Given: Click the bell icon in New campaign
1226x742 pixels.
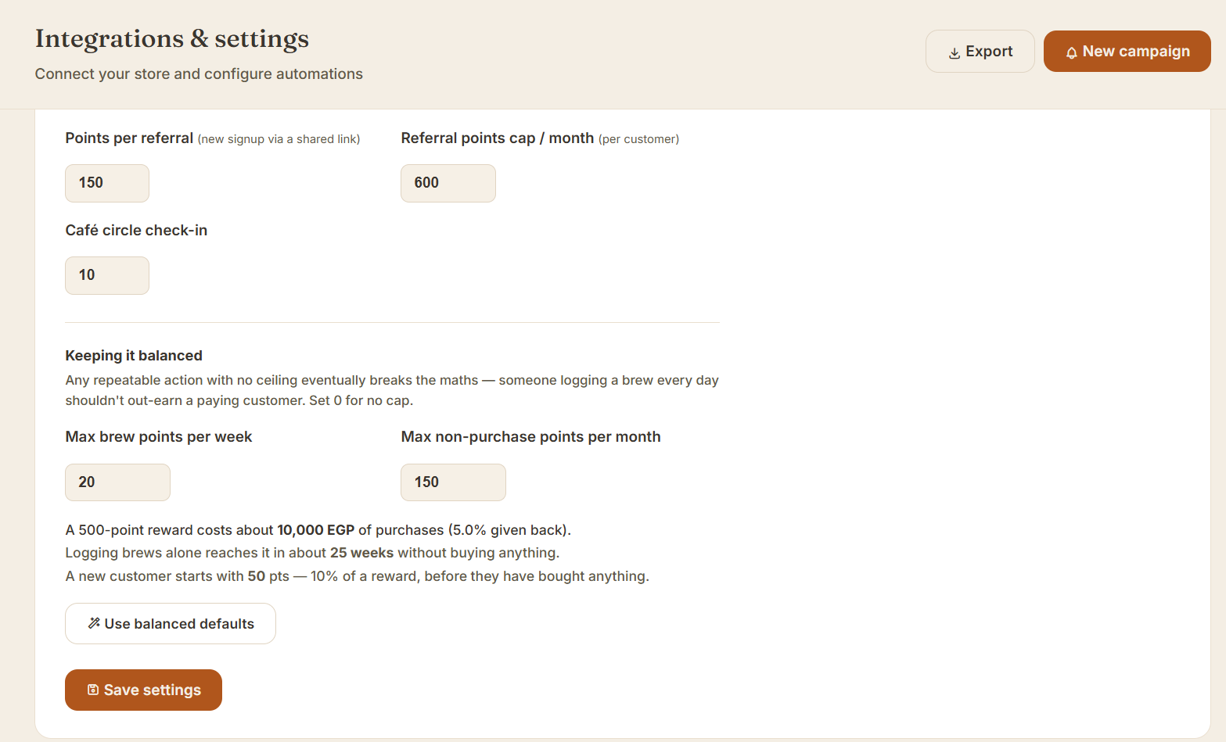Looking at the screenshot, I should pos(1072,53).
